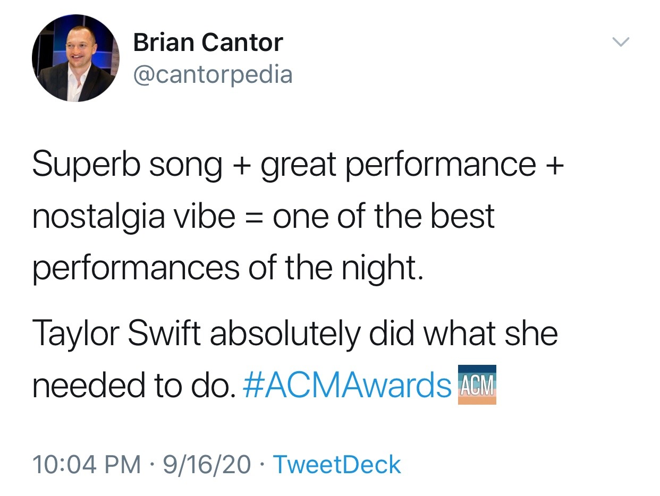Screen dimensions: 660x496
Task: Click the 'needed to do.' text
Action: pyautogui.click(x=133, y=385)
